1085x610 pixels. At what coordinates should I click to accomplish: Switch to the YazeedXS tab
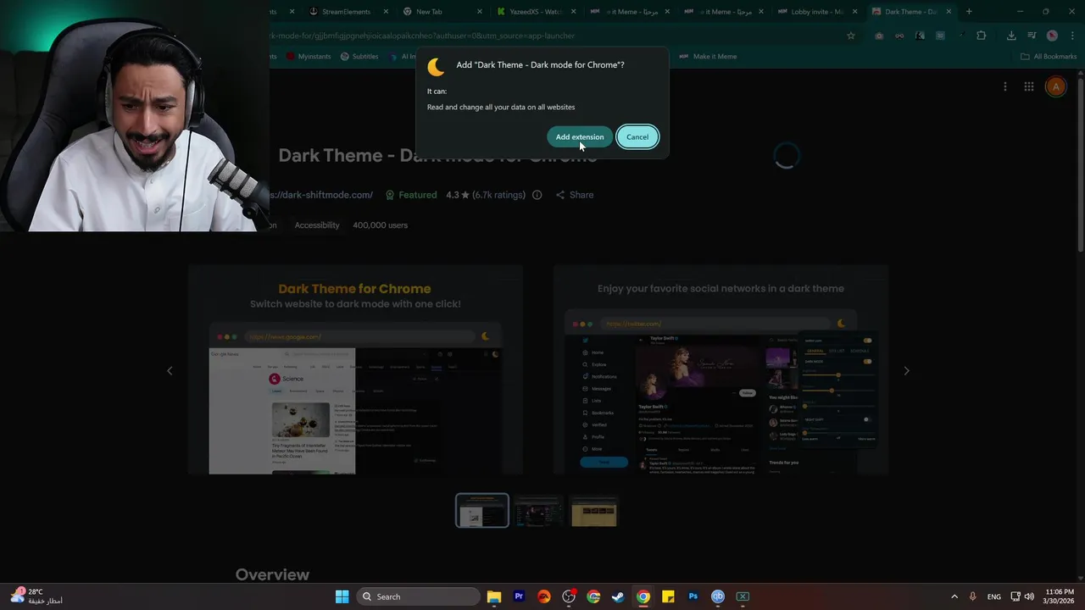[536, 12]
